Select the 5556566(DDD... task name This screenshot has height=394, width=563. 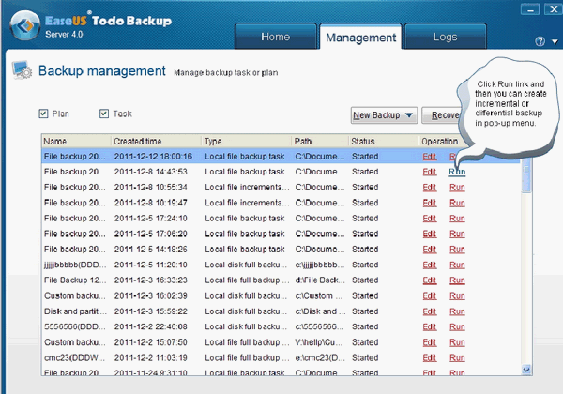(x=75, y=326)
